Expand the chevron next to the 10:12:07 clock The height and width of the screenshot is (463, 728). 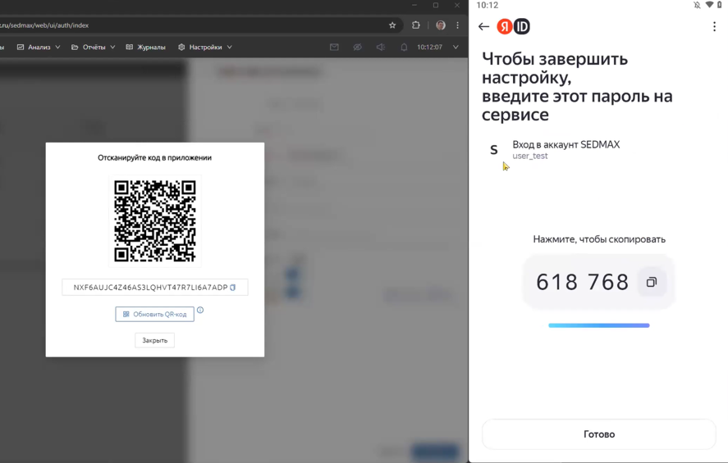point(456,47)
